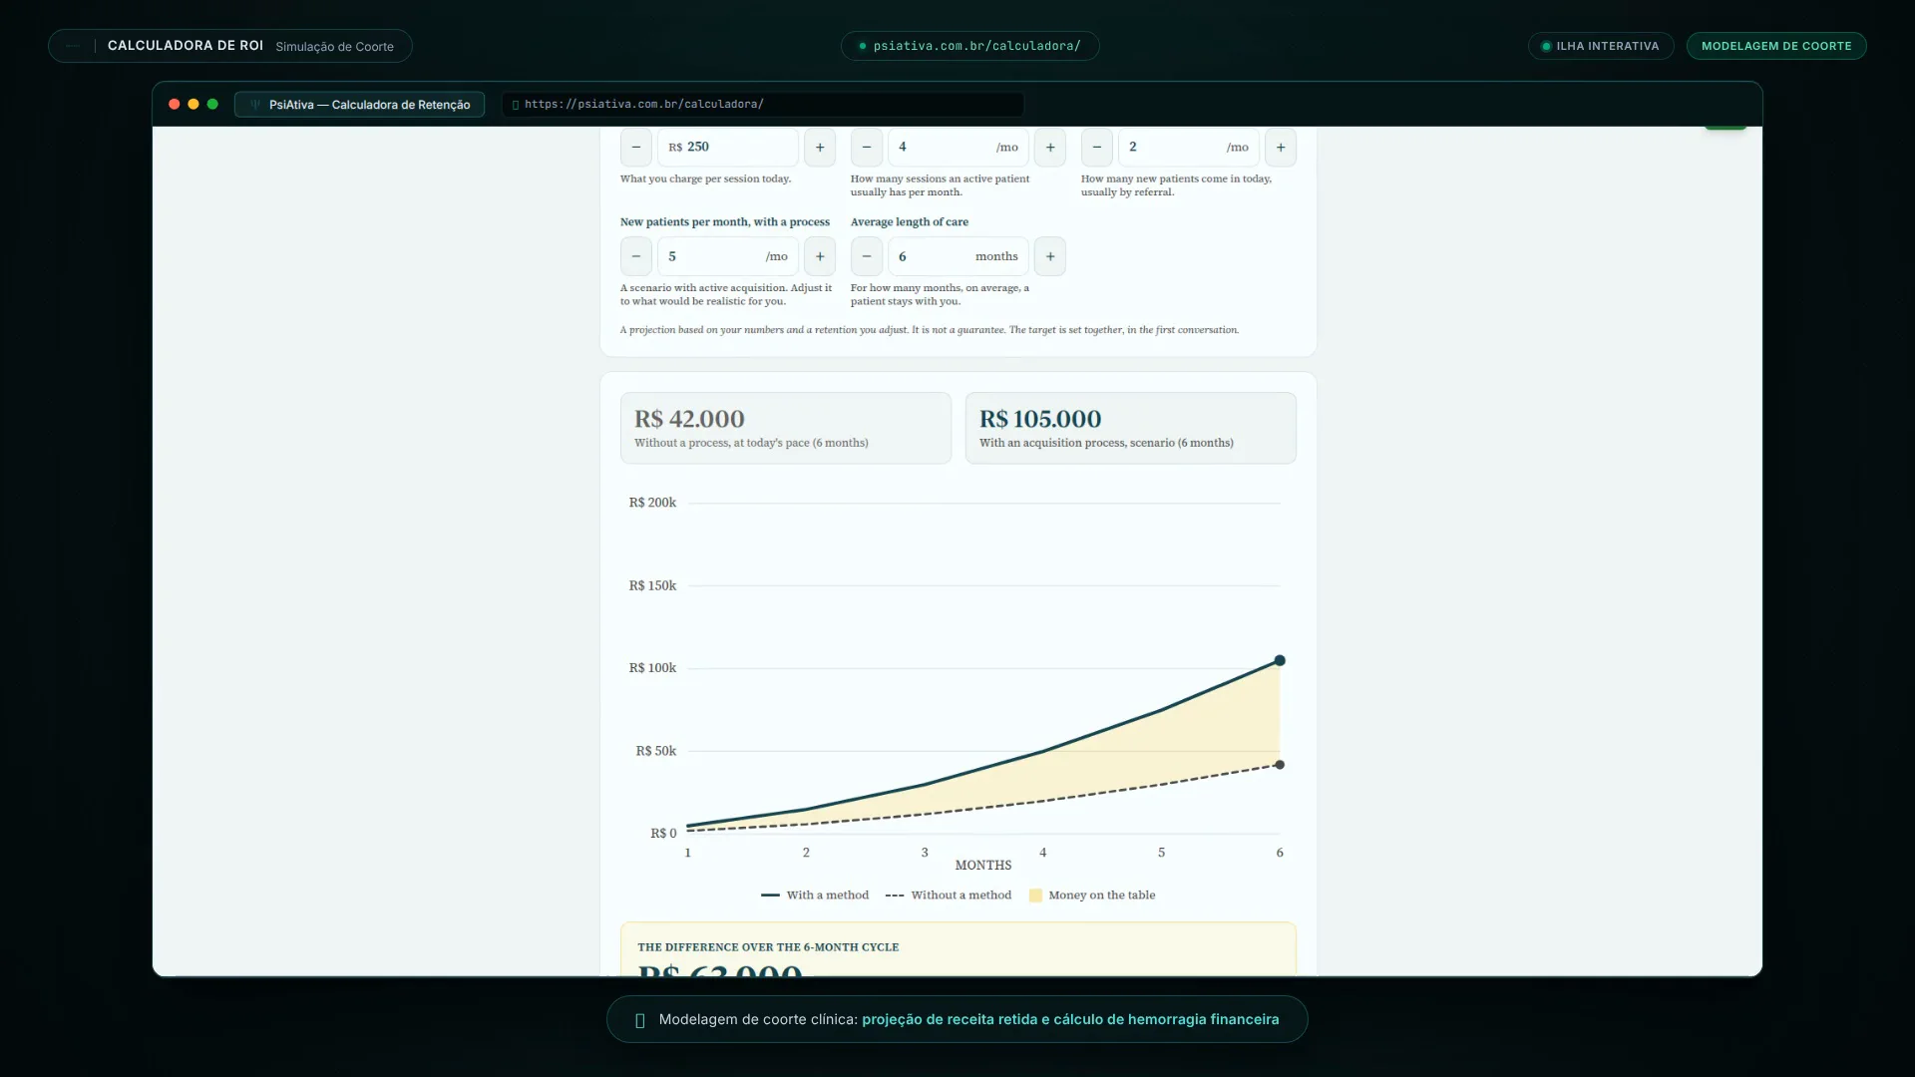Click the psiativa.com.br/calculadora/ URL pill at top
This screenshot has height=1077, width=1915.
click(x=969, y=46)
